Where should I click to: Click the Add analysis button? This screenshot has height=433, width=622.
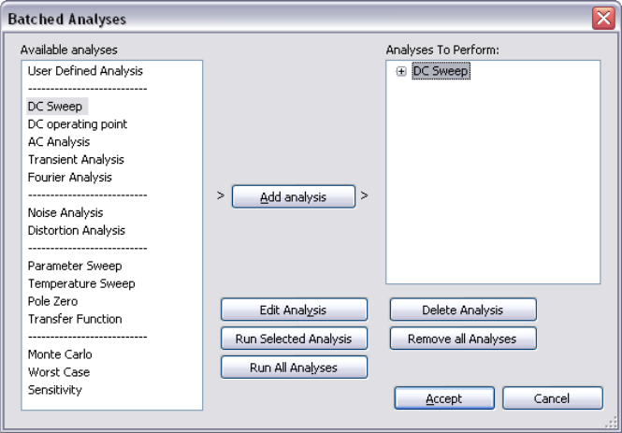pos(294,197)
